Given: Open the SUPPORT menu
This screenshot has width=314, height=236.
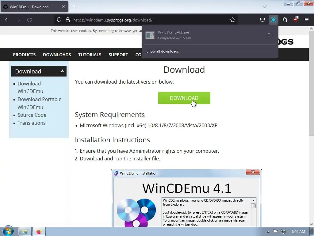Looking at the screenshot, I should [118, 55].
